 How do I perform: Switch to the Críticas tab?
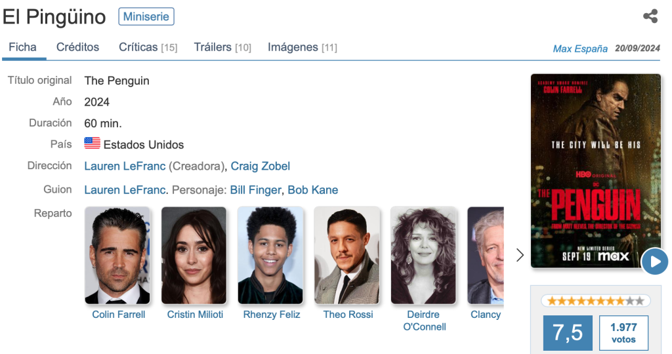148,47
